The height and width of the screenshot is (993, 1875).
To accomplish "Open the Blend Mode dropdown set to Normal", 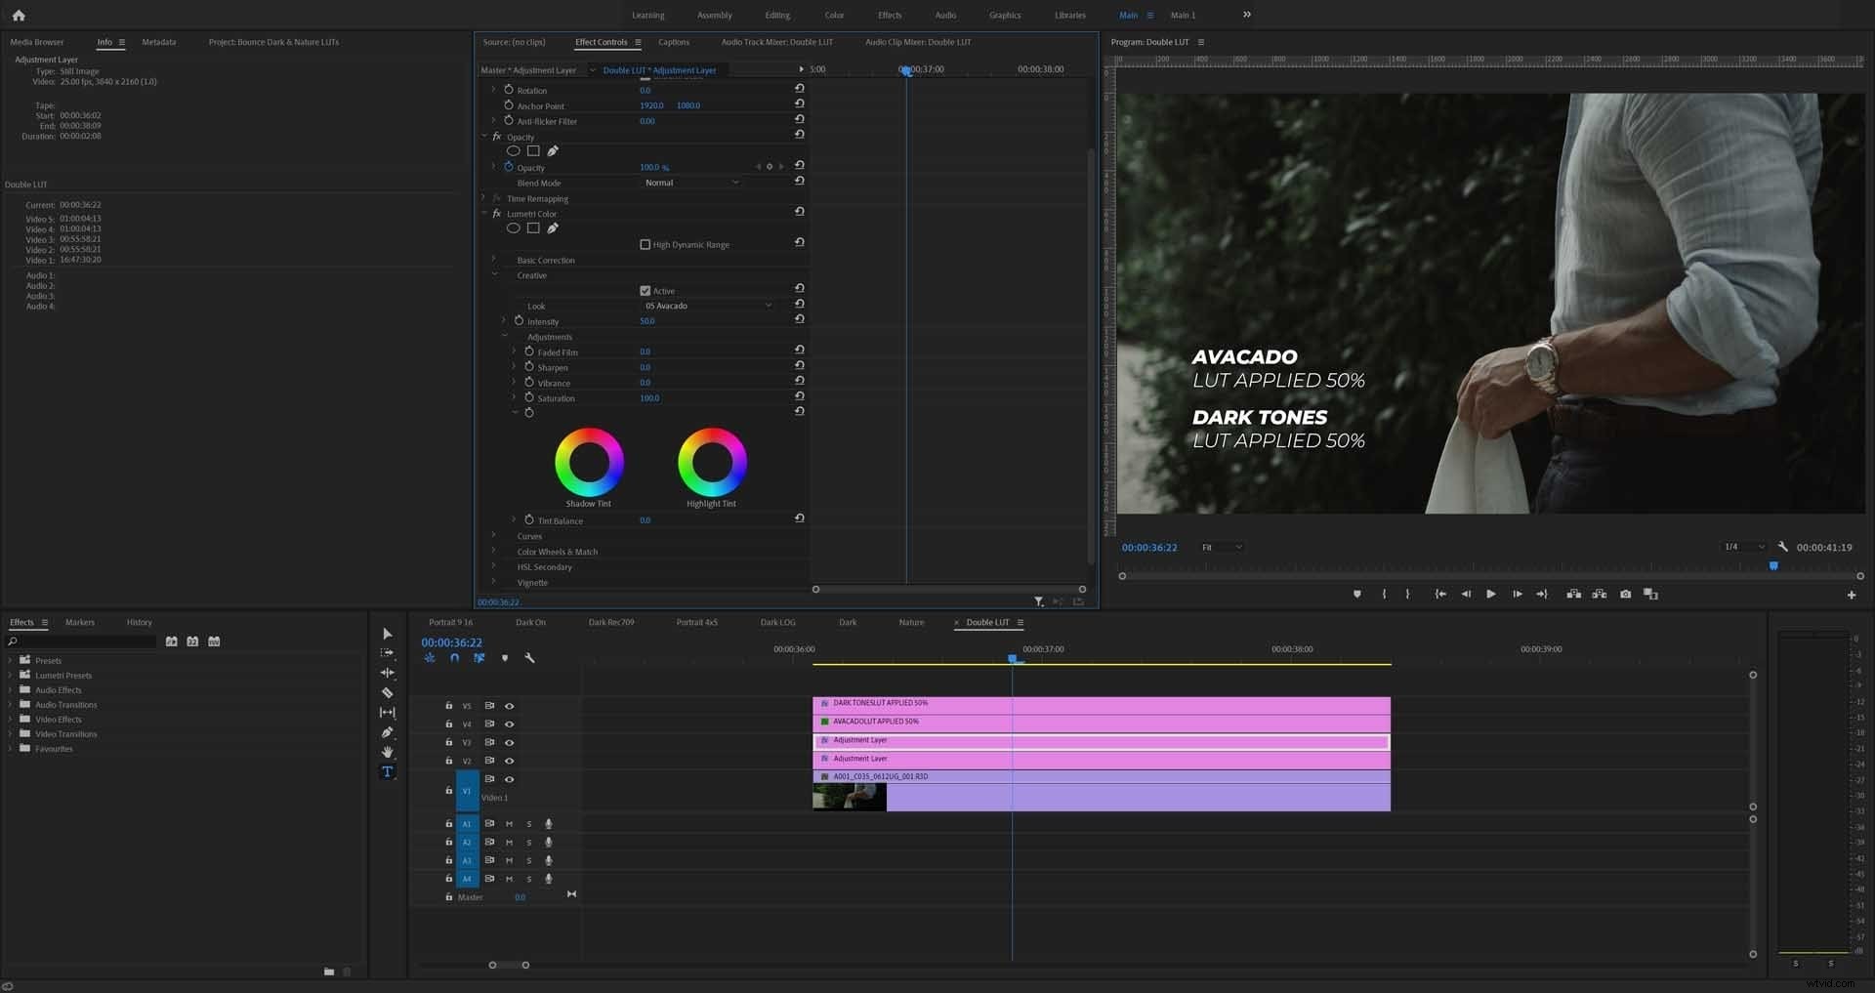I will pos(690,183).
